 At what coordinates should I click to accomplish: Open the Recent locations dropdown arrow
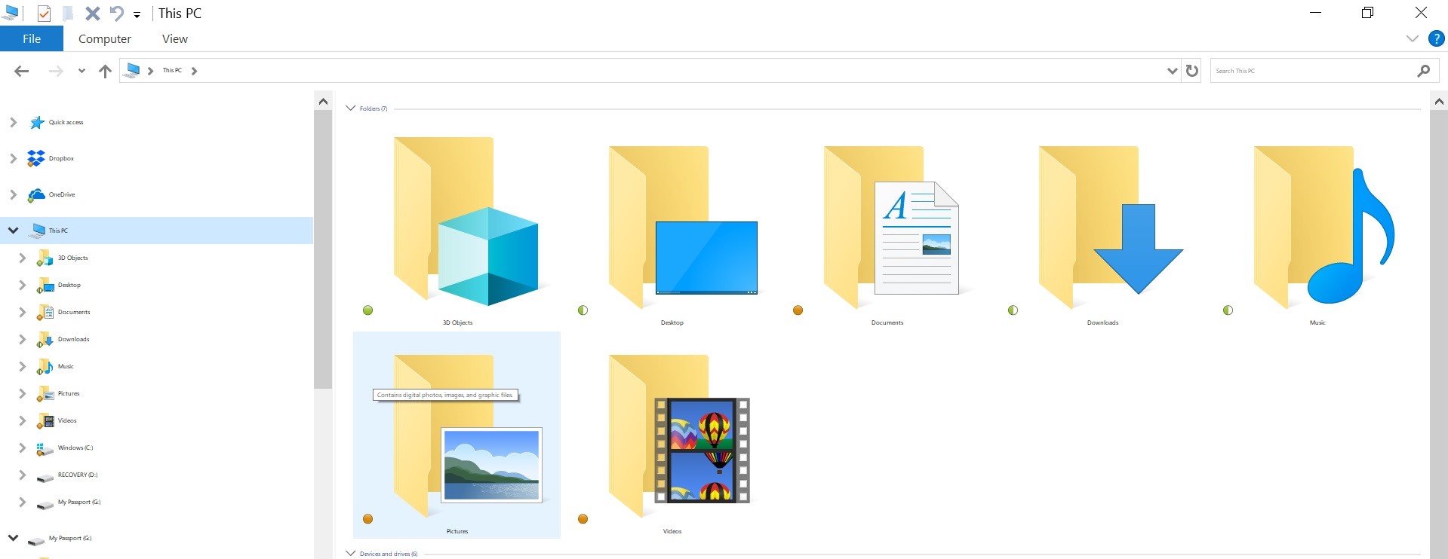click(x=81, y=71)
